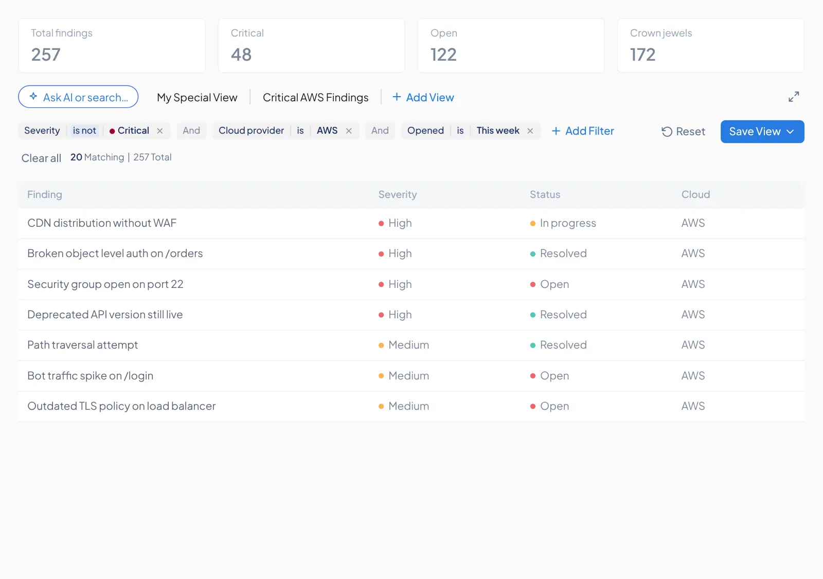
Task: Click Clear all filters
Action: [41, 158]
